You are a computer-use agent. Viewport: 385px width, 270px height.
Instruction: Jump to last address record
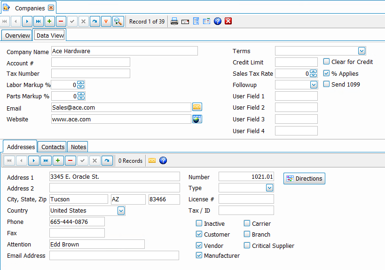pyautogui.click(x=46, y=161)
